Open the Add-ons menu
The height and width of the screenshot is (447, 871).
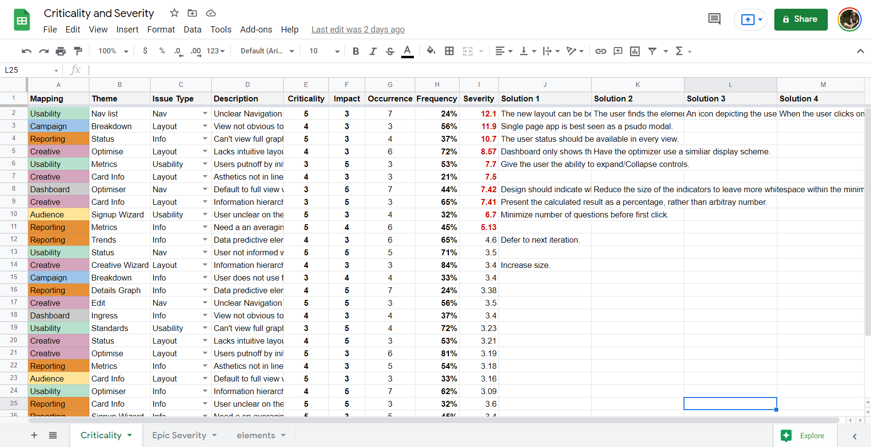point(256,30)
